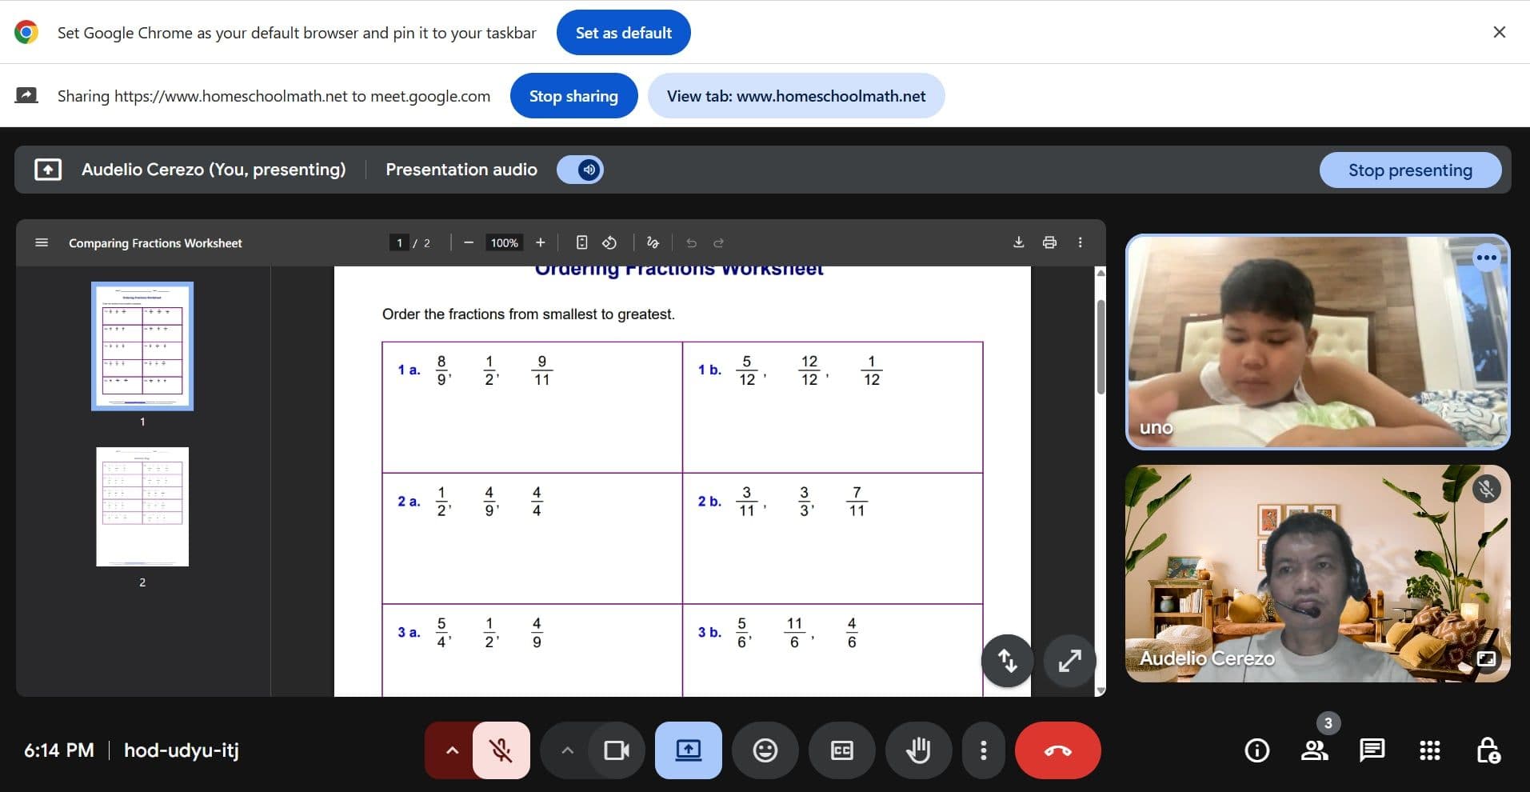1530x792 pixels.
Task: Toggle the PDF sidebar menu
Action: [42, 242]
